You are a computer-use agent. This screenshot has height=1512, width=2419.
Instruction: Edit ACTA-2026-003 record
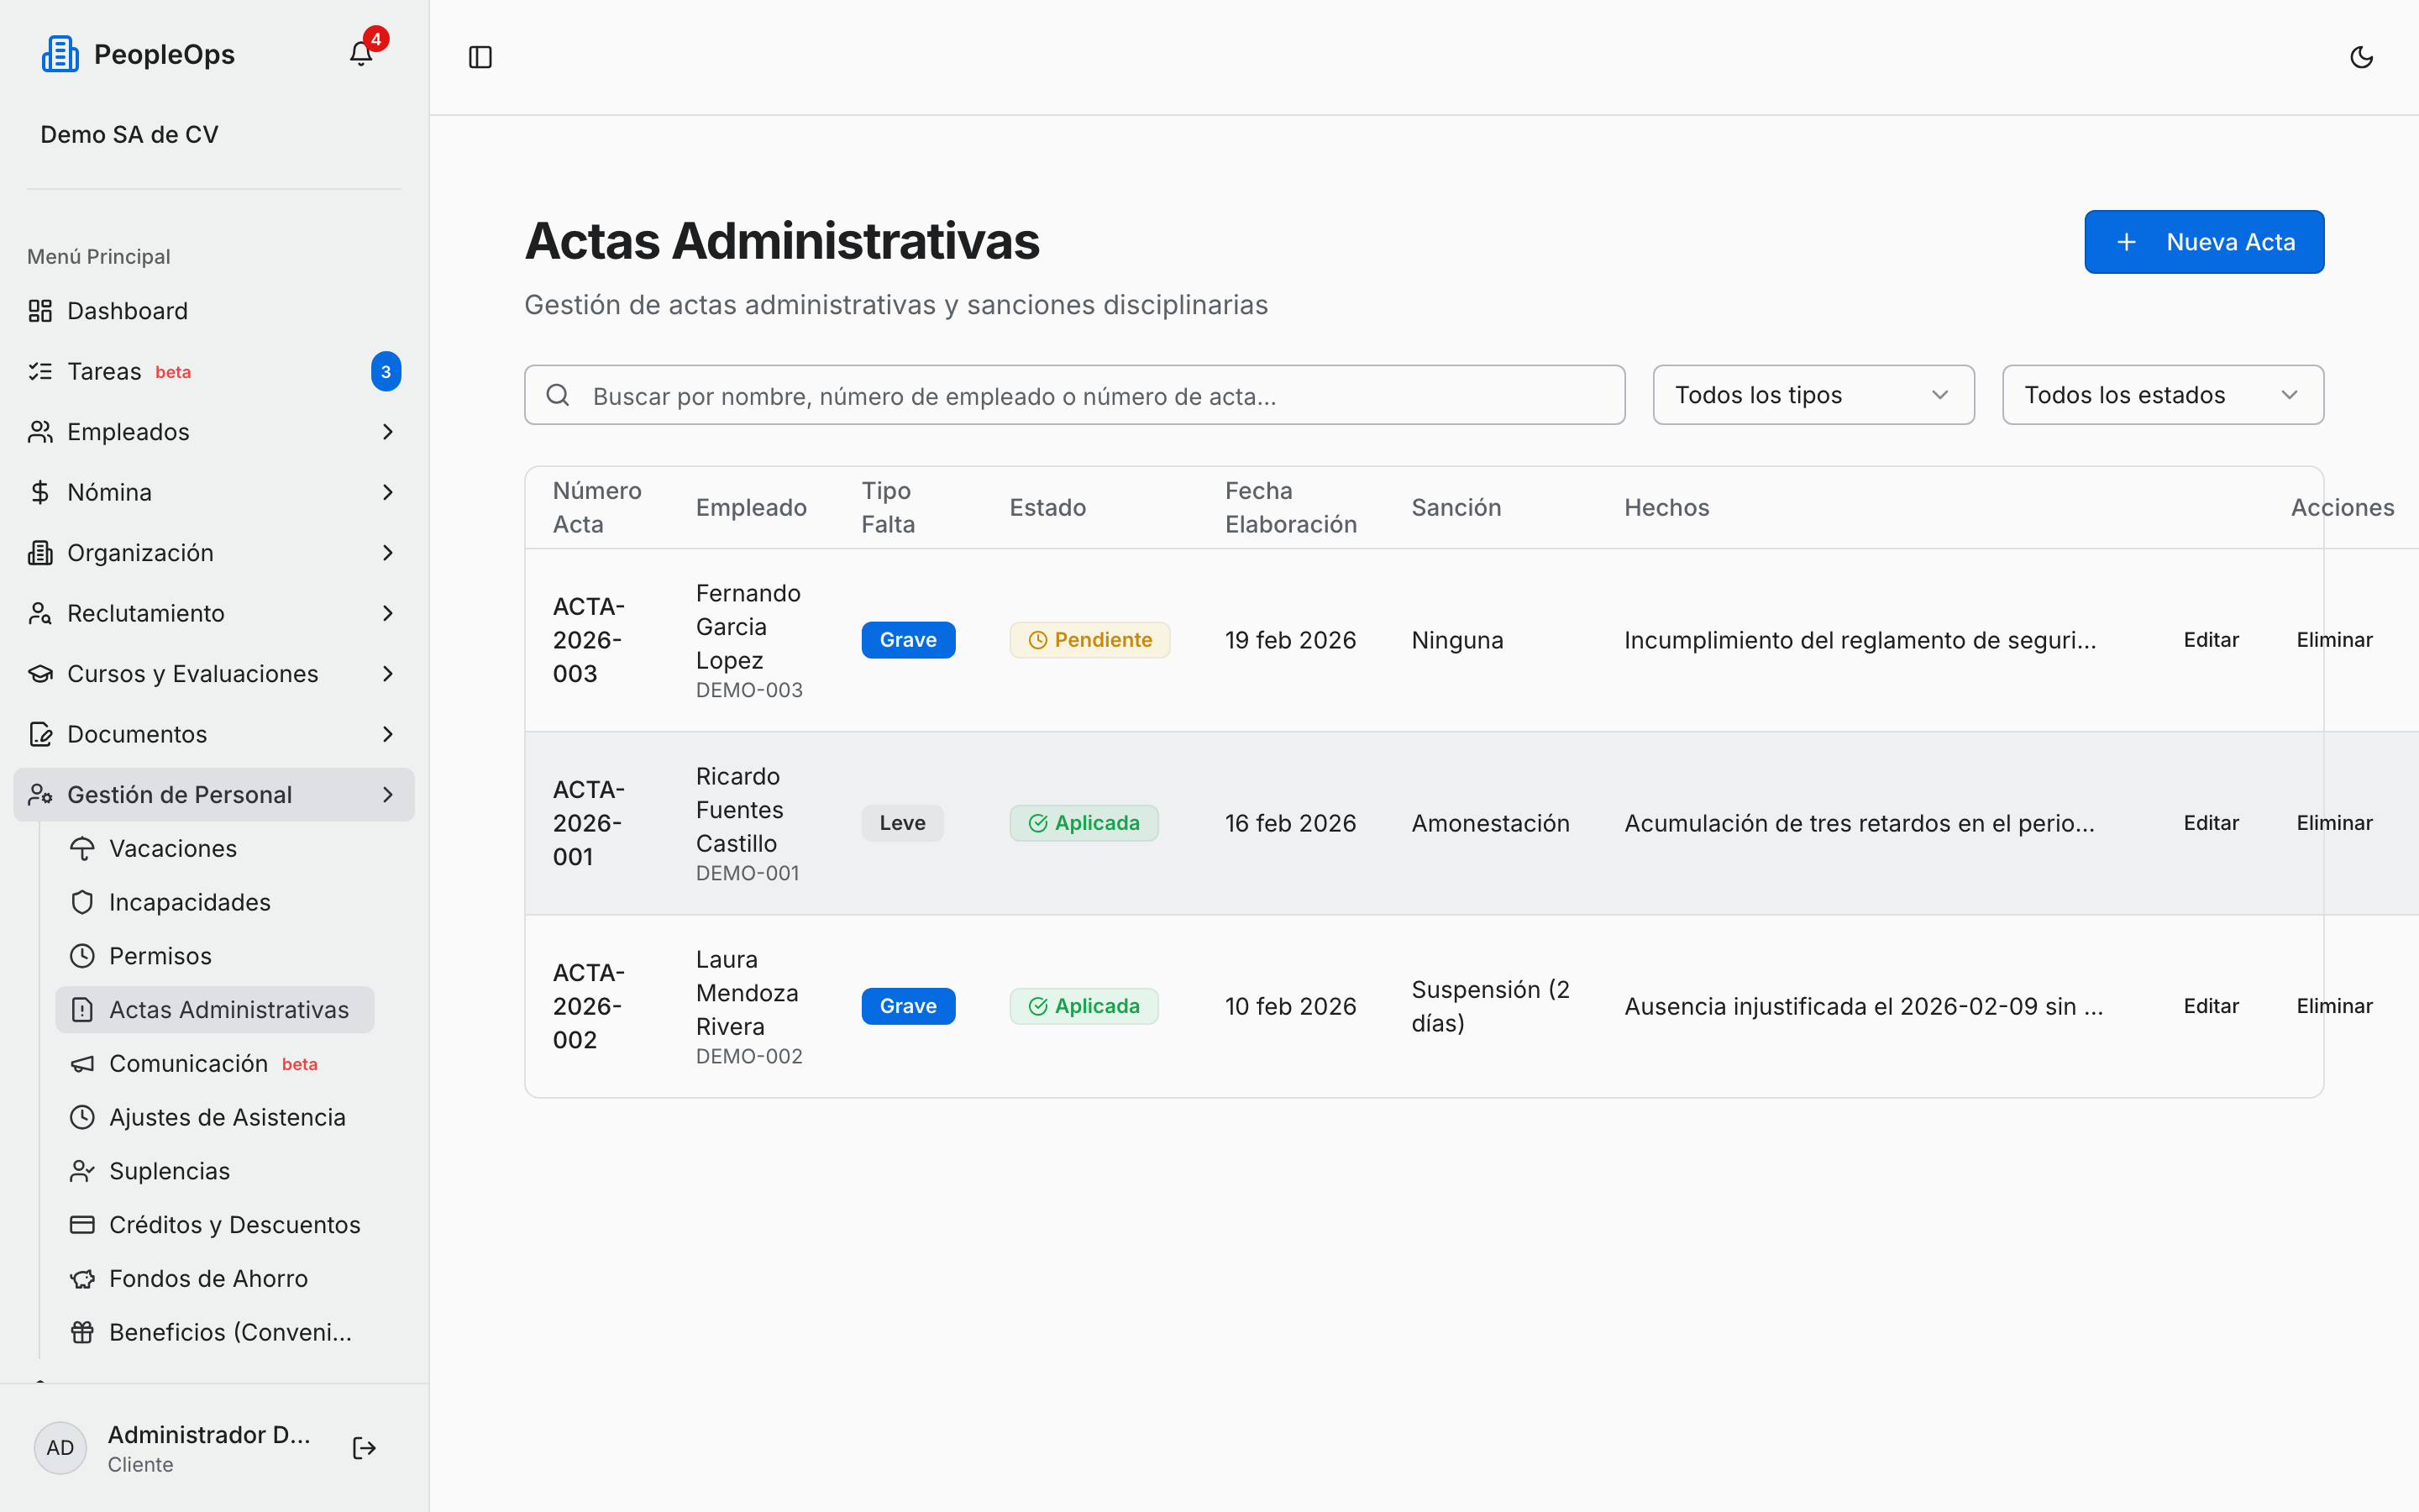(x=2211, y=640)
